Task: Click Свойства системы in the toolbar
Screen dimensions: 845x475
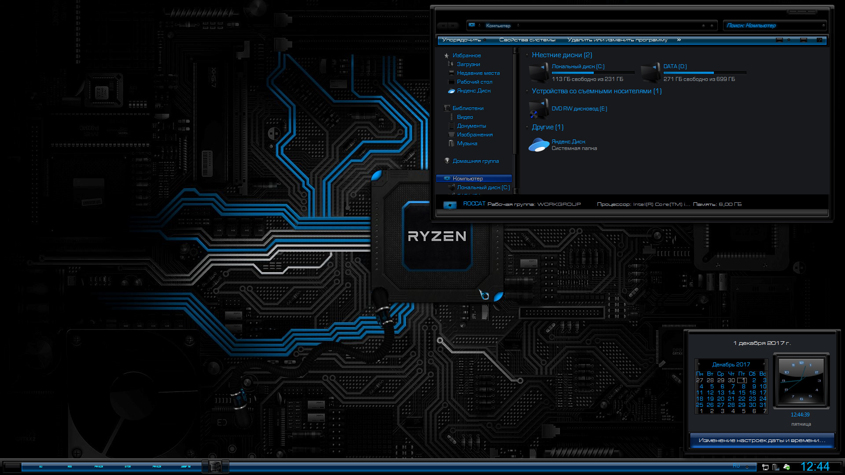Action: click(527, 40)
